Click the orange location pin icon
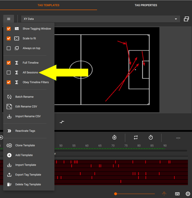Screen dimensions: 192x198 coord(164,193)
